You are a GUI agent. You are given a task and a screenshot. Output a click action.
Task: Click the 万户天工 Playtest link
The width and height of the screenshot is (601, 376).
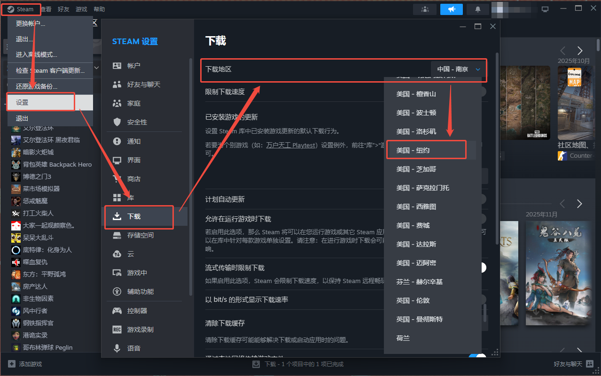(x=291, y=145)
